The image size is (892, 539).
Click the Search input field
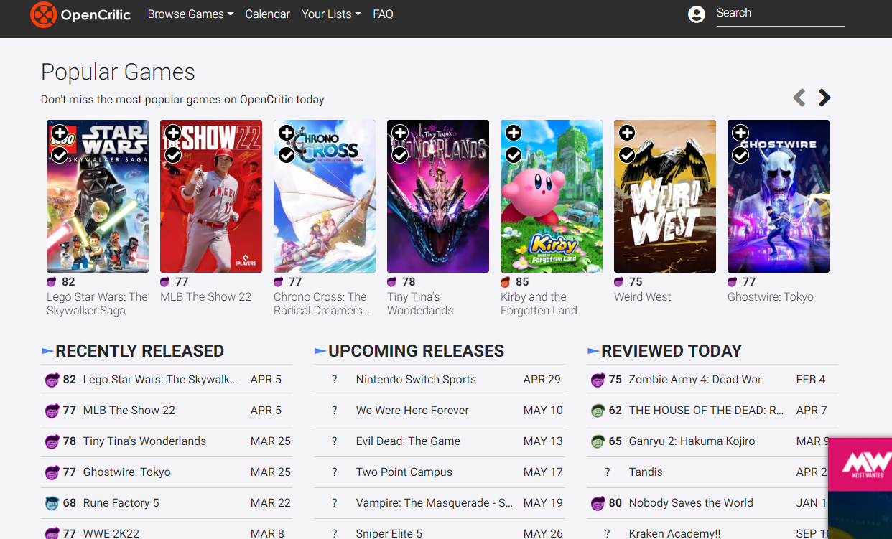(779, 14)
